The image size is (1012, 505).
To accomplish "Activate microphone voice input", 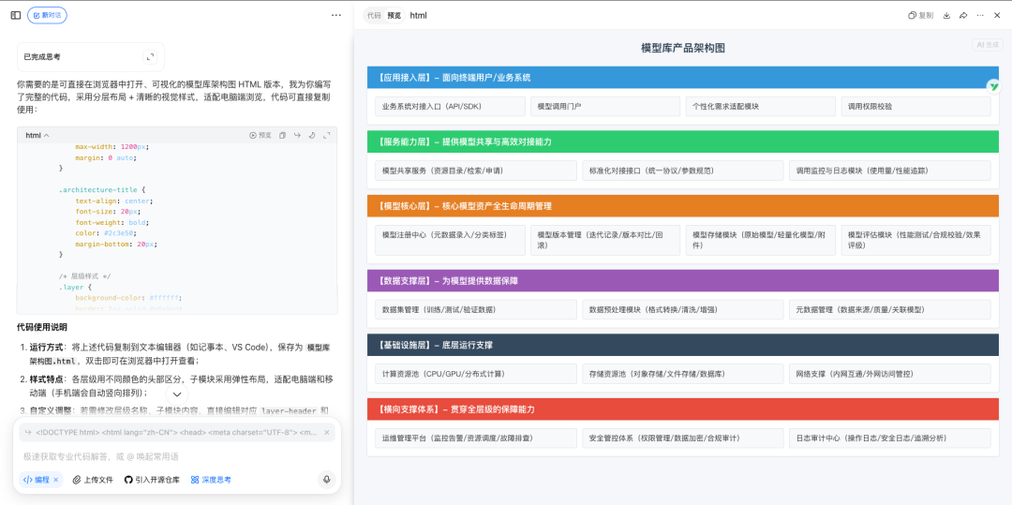I will 327,480.
